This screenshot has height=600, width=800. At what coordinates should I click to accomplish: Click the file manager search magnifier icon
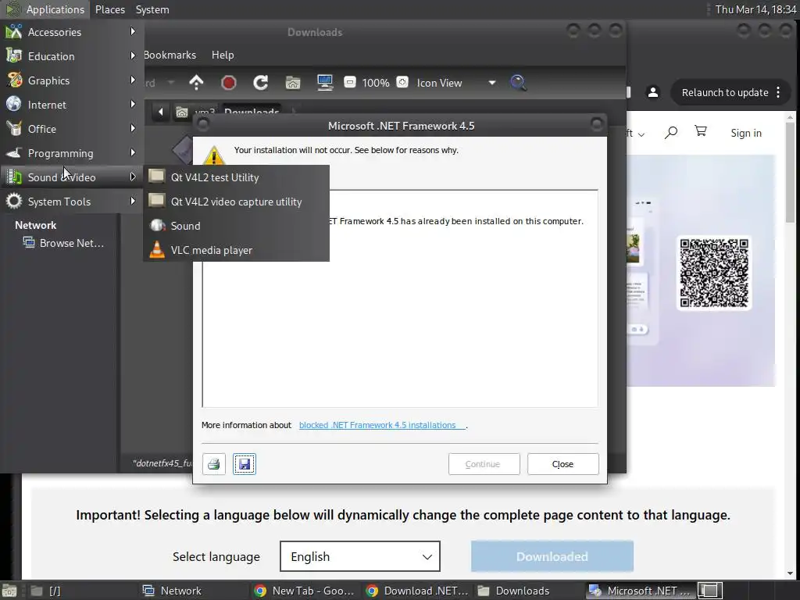518,83
